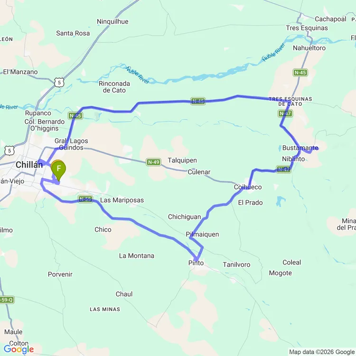Click the Pilmaiquen place label
The width and height of the screenshot is (356, 356).
click(202, 234)
